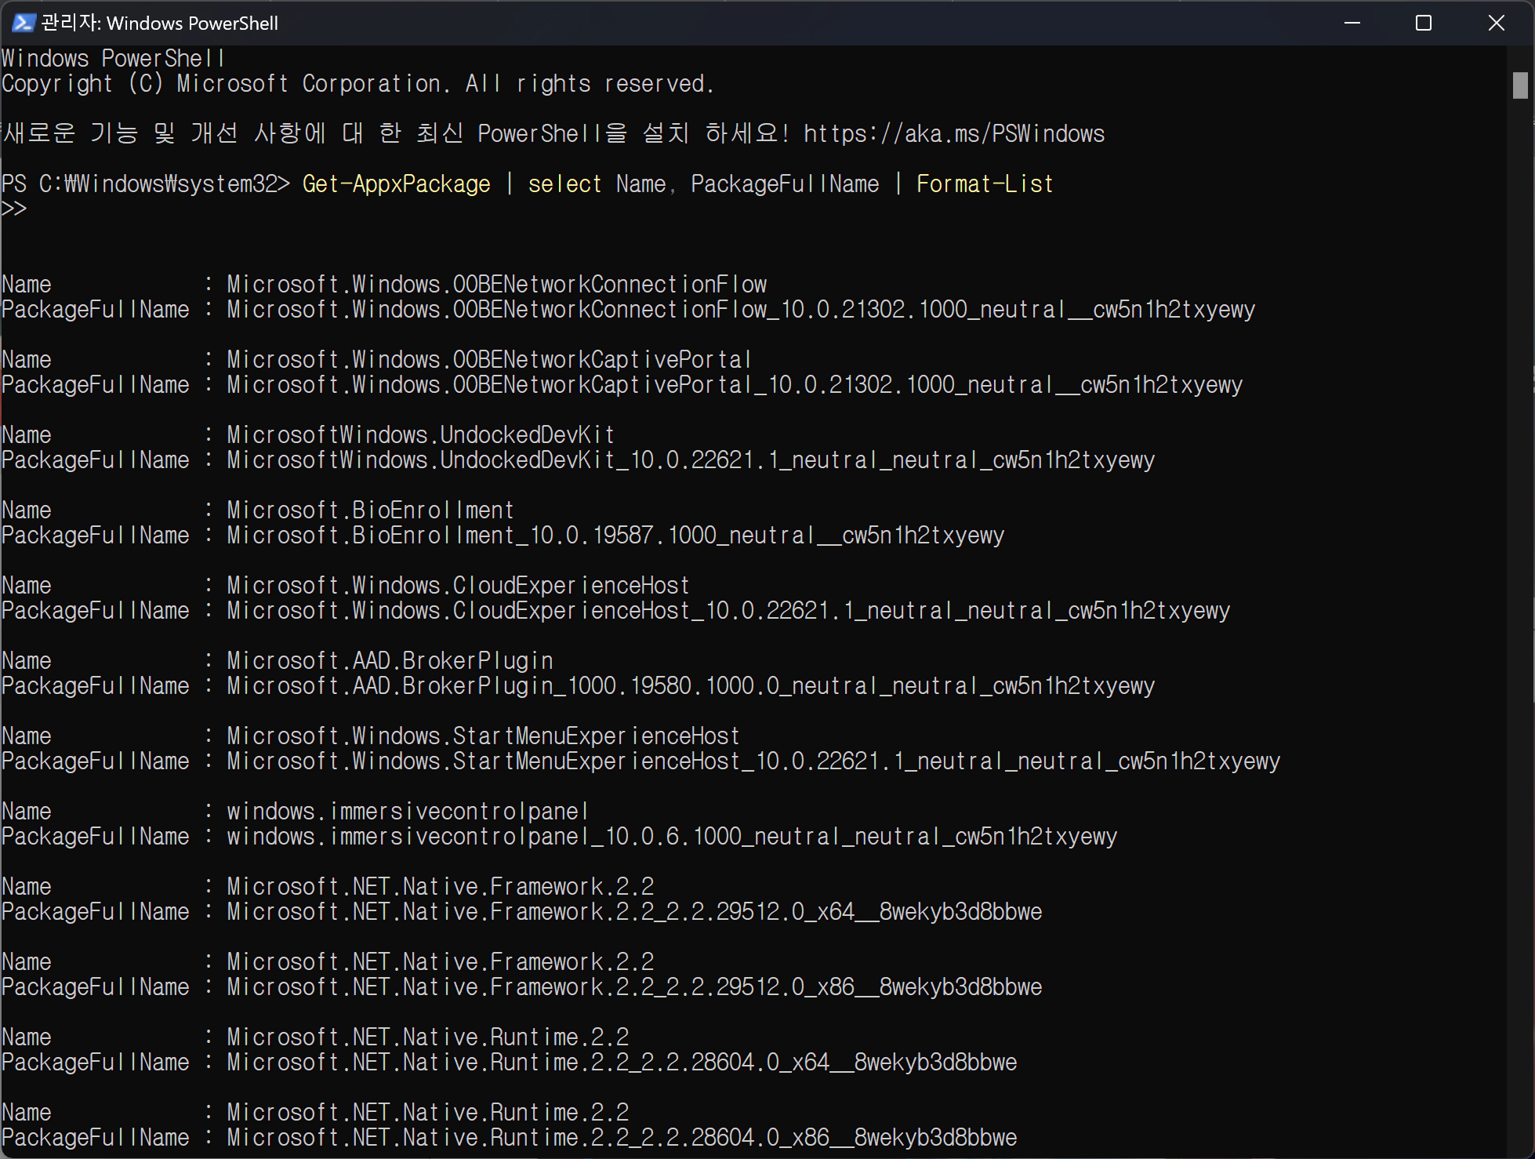This screenshot has height=1159, width=1535.
Task: Maximize the PowerShell window
Action: pyautogui.click(x=1424, y=23)
